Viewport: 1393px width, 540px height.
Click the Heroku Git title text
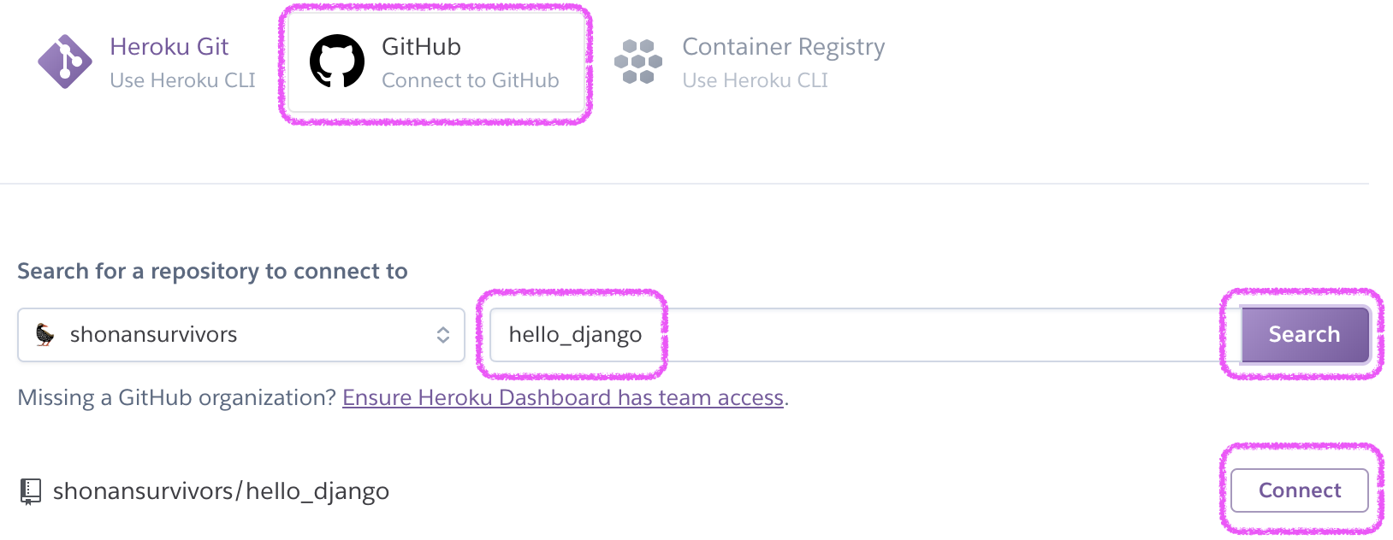click(169, 46)
